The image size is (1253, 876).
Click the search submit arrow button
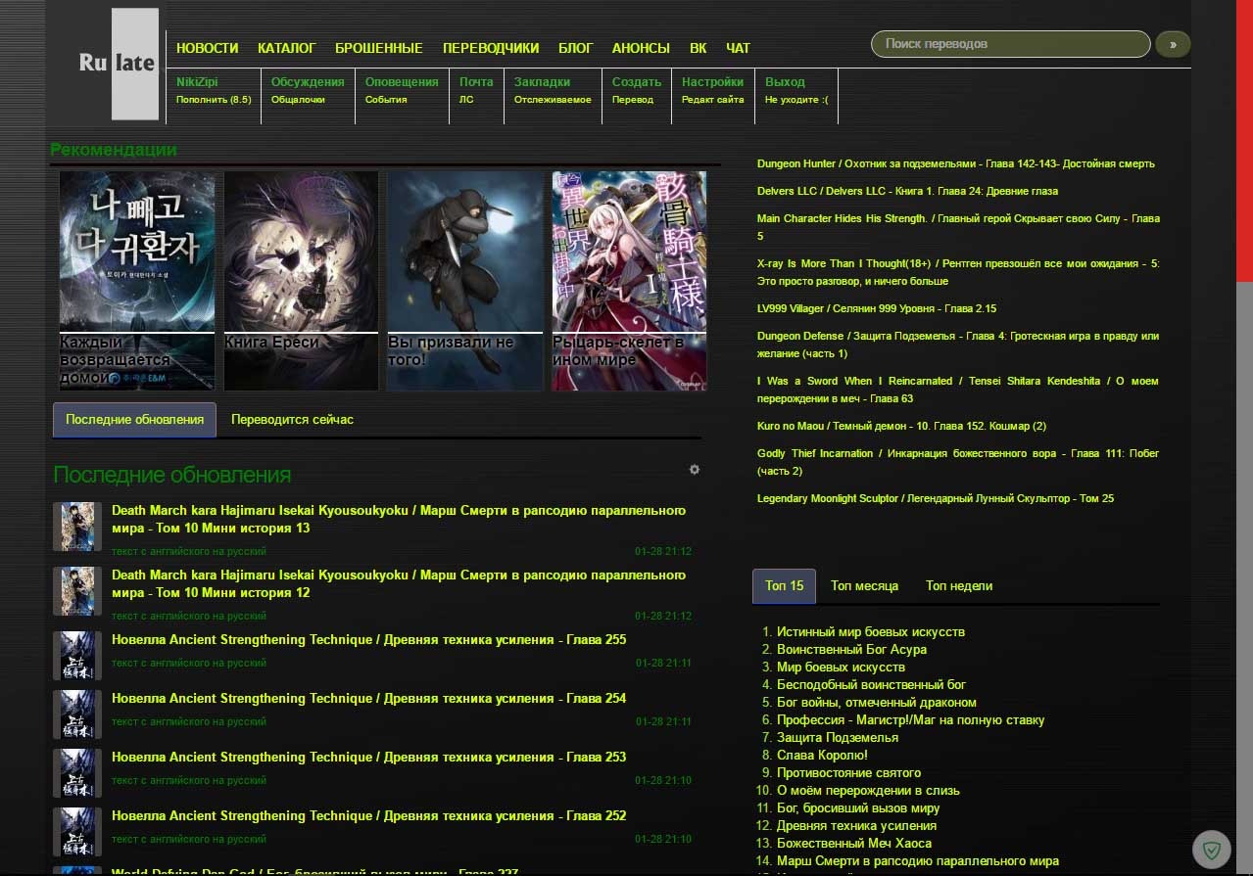(x=1173, y=44)
